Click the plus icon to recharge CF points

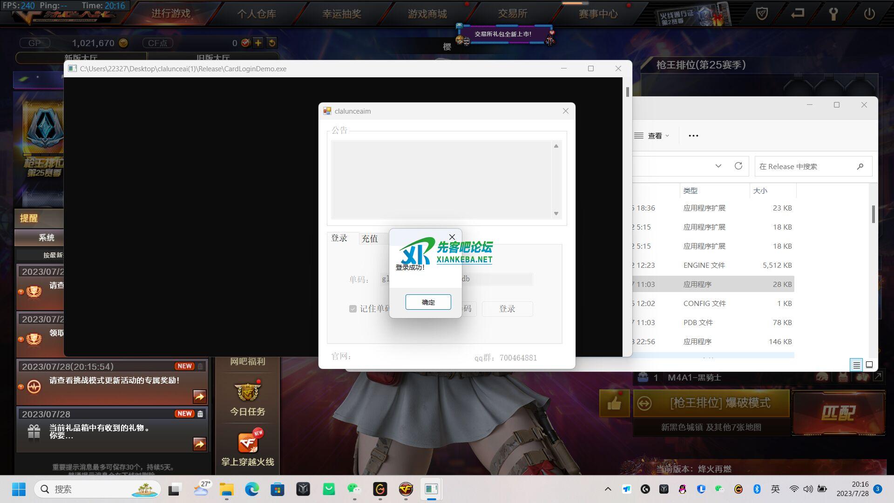click(258, 43)
